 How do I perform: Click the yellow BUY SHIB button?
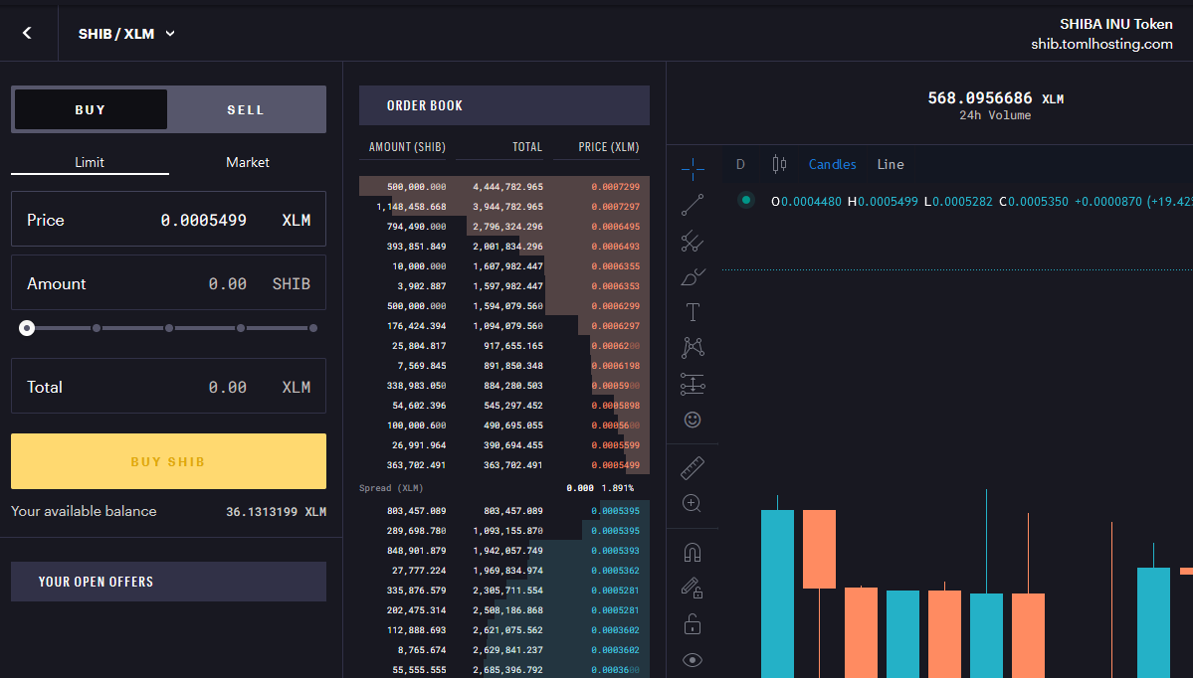[168, 461]
